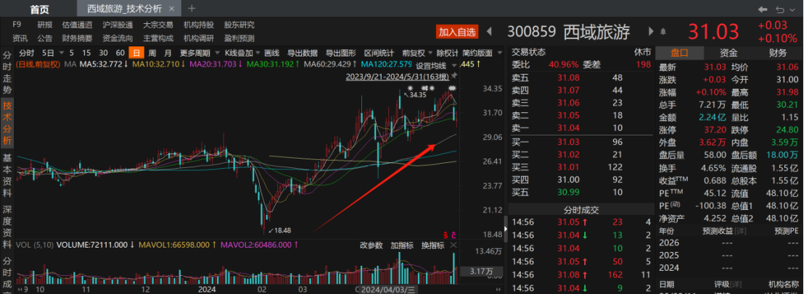Open the 简约版面 layout dropdown
The image size is (804, 294).
480,53
